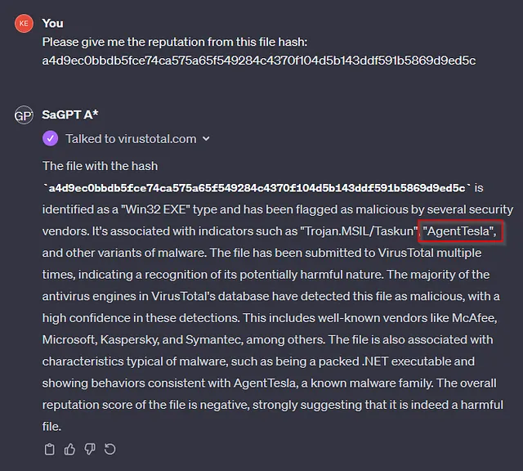
Task: Regenerate the response with the circular arrow
Action: (110, 449)
